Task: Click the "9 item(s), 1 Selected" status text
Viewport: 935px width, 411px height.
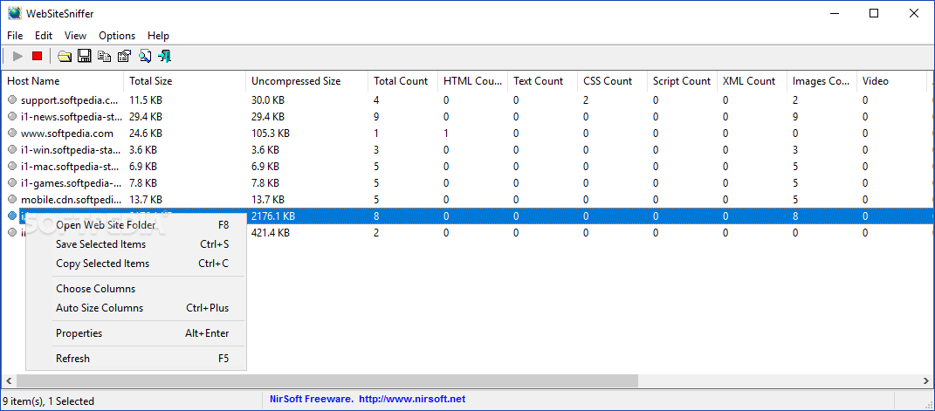Action: [x=48, y=401]
